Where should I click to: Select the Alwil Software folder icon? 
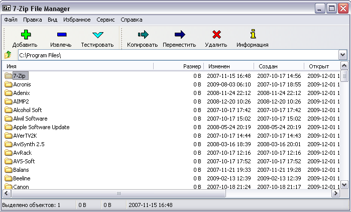pos(8,119)
